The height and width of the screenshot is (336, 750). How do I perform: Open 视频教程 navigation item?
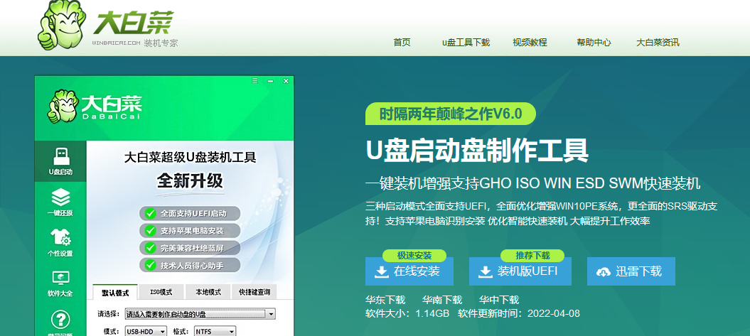(530, 42)
